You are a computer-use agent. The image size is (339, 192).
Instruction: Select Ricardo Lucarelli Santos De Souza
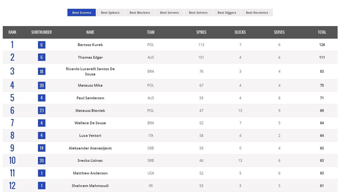90,71
